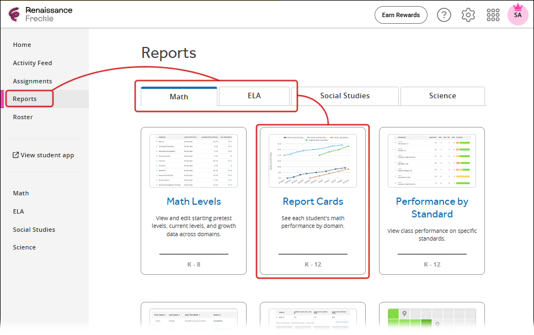Open Performance by Standard title link
The image size is (534, 335).
432,208
